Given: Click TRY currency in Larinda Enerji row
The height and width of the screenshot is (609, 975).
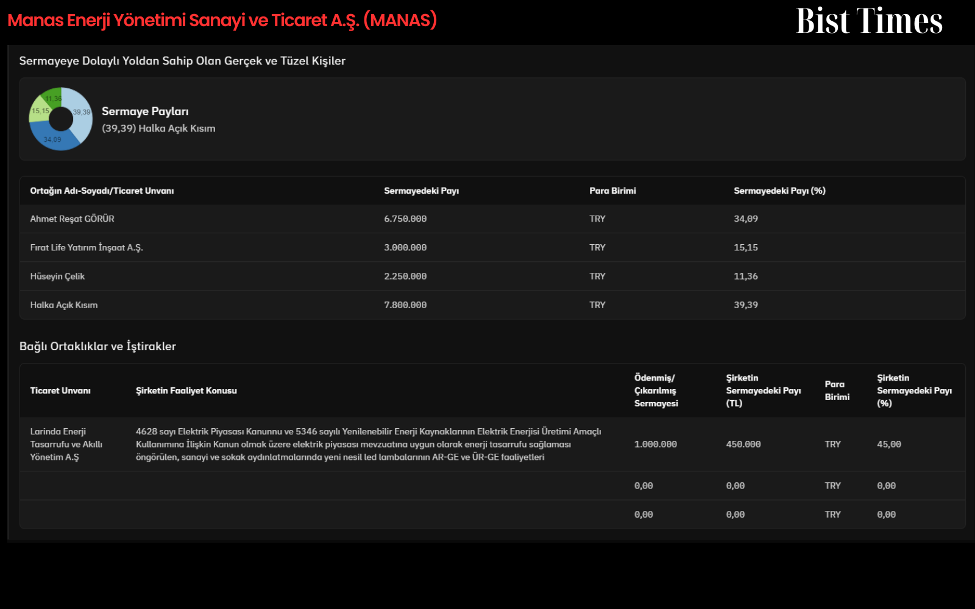Looking at the screenshot, I should pos(832,444).
